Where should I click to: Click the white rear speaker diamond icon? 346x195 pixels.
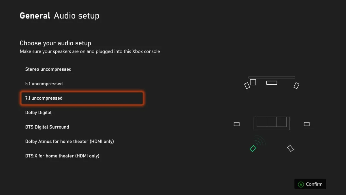tap(290, 148)
